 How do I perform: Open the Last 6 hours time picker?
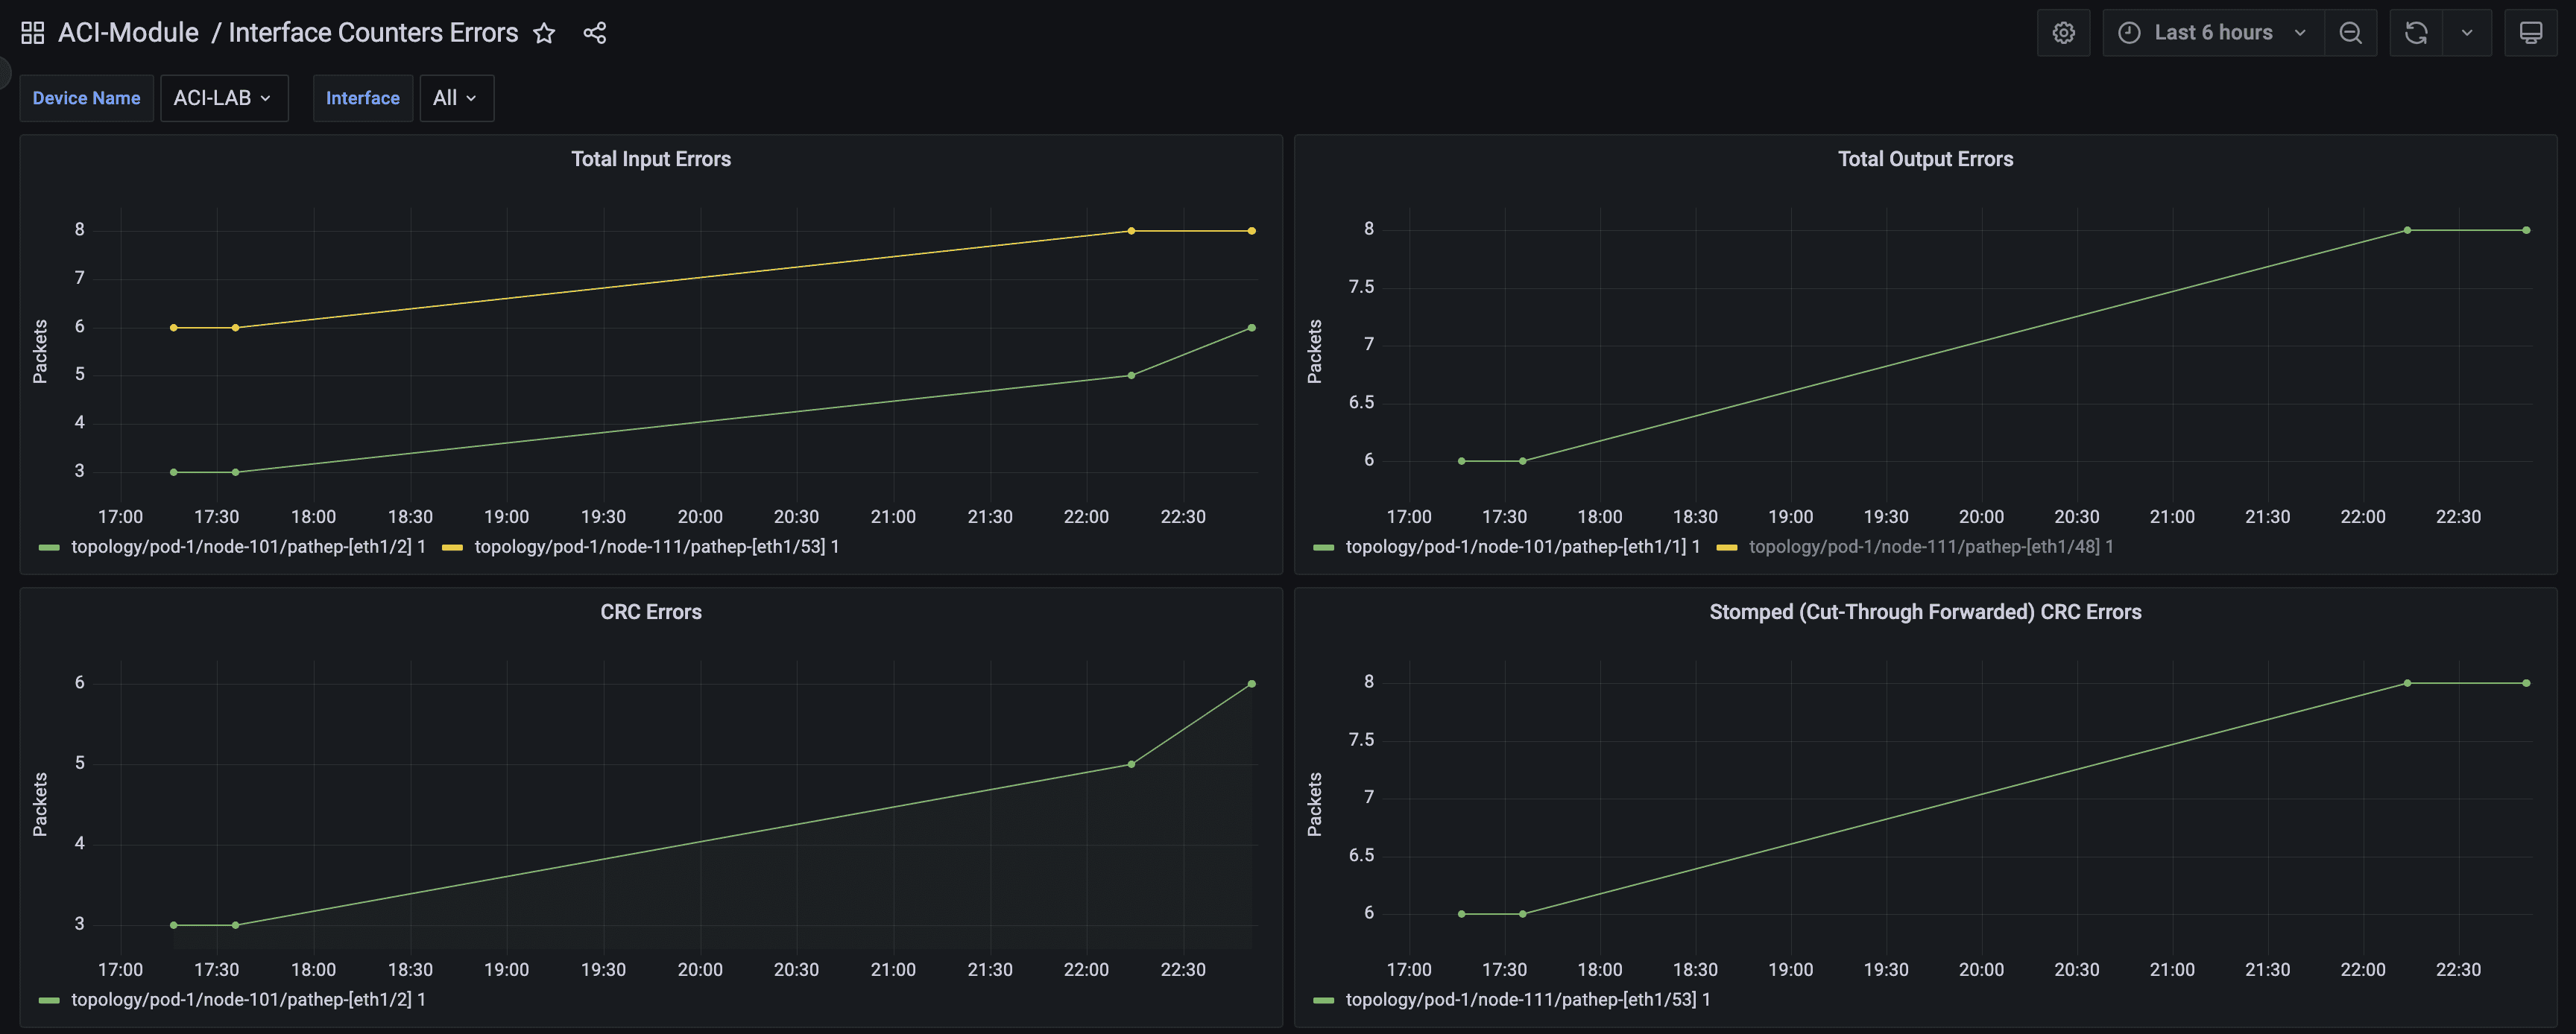(2213, 33)
